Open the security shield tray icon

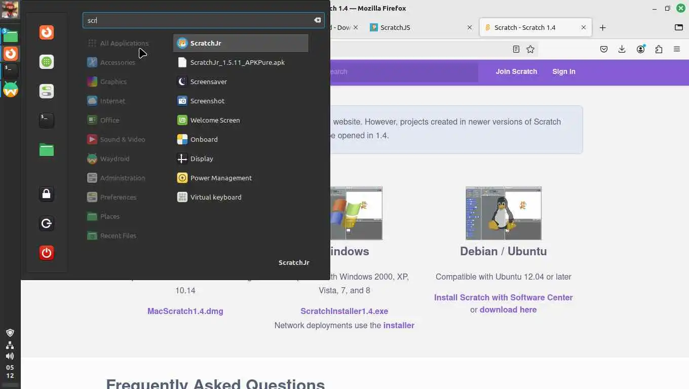[10, 333]
